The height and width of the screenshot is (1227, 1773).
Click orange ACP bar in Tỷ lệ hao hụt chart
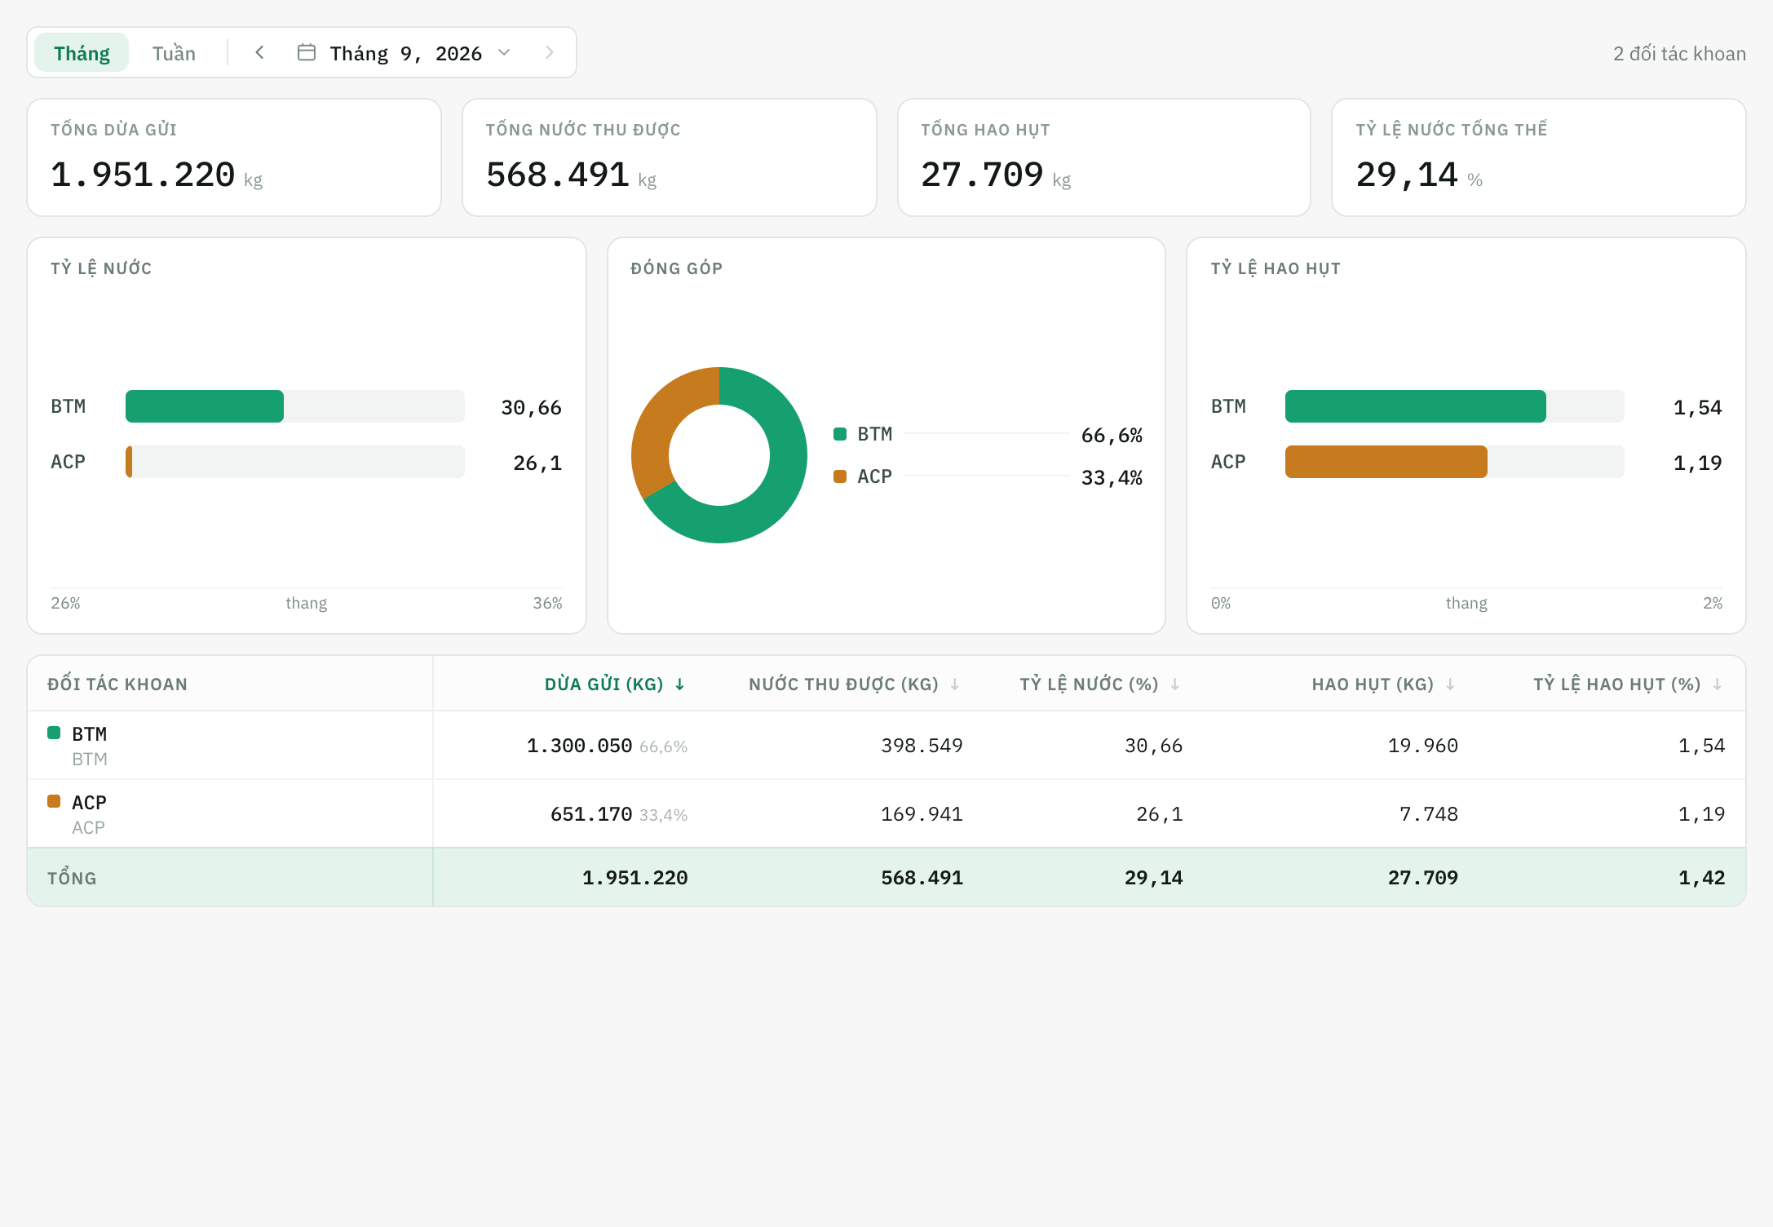coord(1386,462)
